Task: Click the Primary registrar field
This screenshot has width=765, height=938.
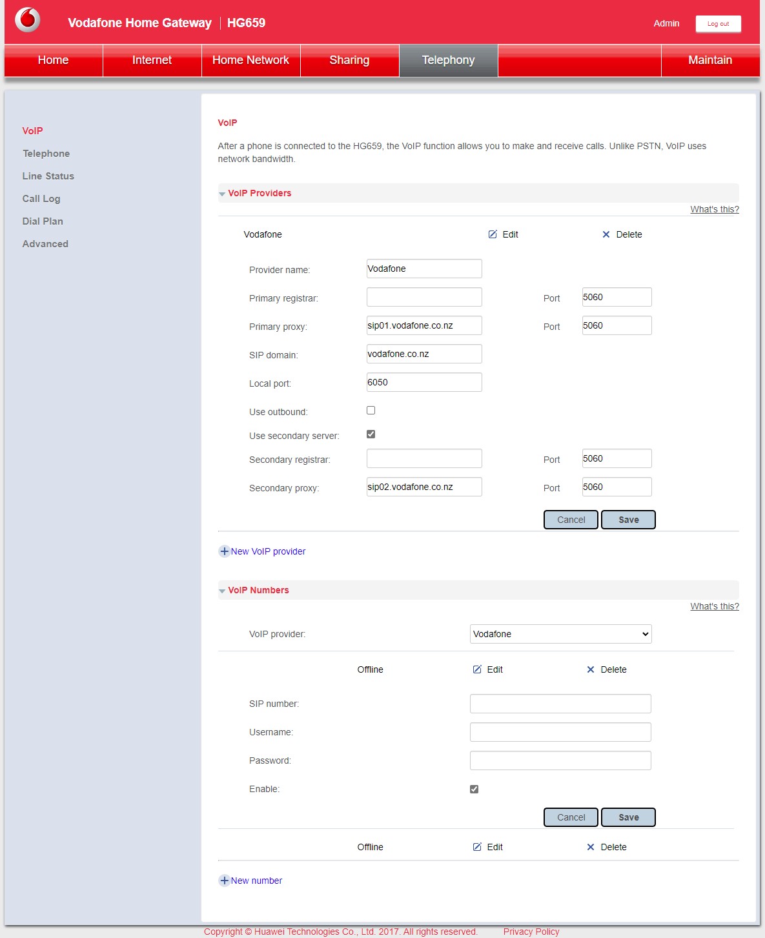Action: tap(424, 297)
